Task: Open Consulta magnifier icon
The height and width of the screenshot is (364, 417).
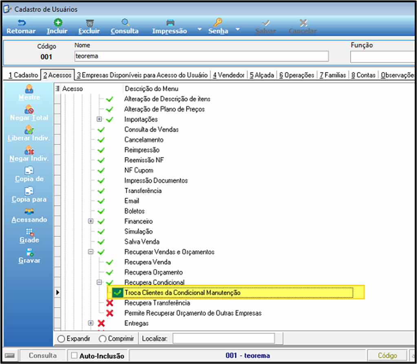Action: point(125,22)
